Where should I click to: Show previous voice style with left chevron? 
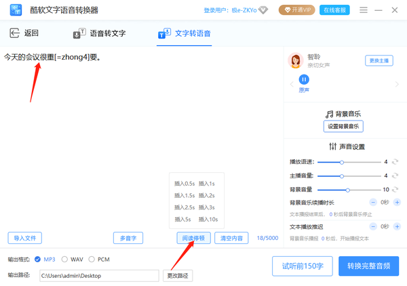pos(292,84)
